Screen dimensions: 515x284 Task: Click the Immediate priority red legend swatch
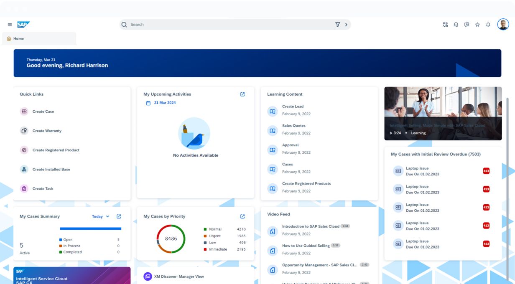tap(205, 249)
